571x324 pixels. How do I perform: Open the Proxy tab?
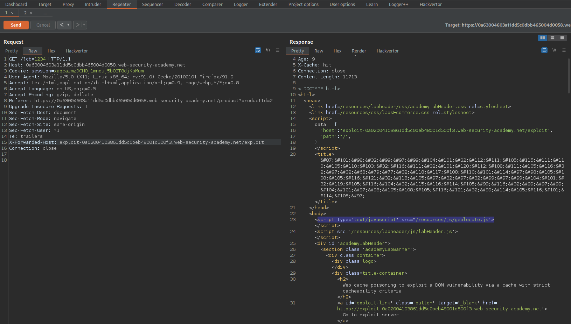point(68,4)
